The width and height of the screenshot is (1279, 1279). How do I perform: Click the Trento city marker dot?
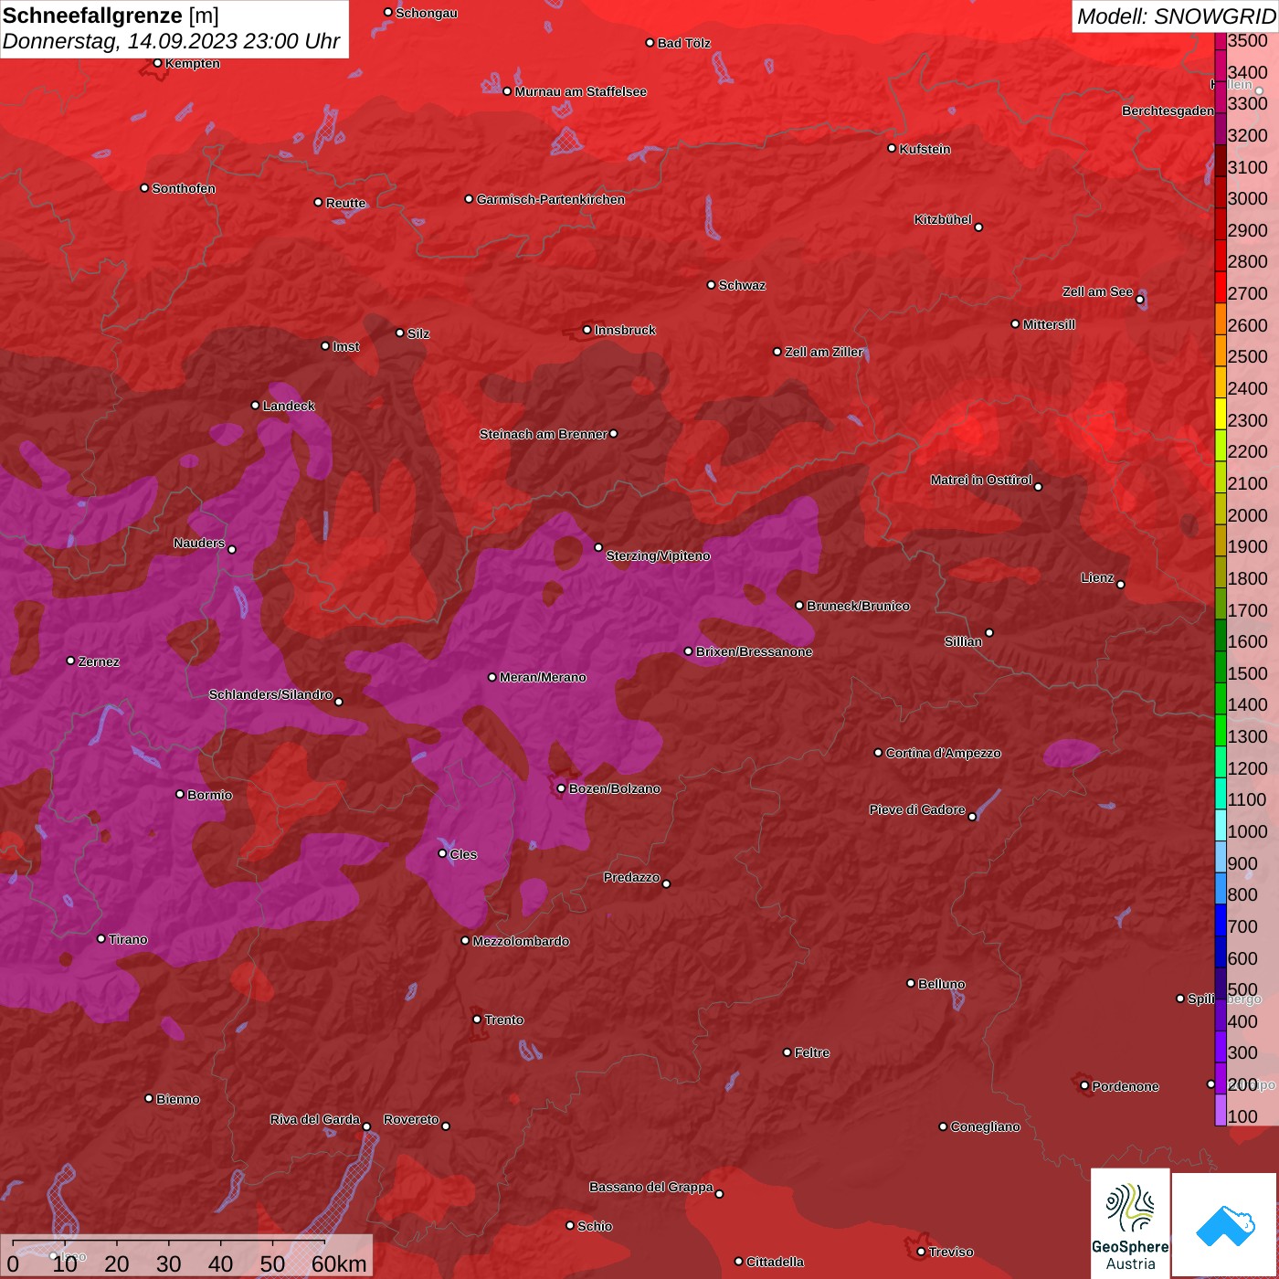[477, 1020]
